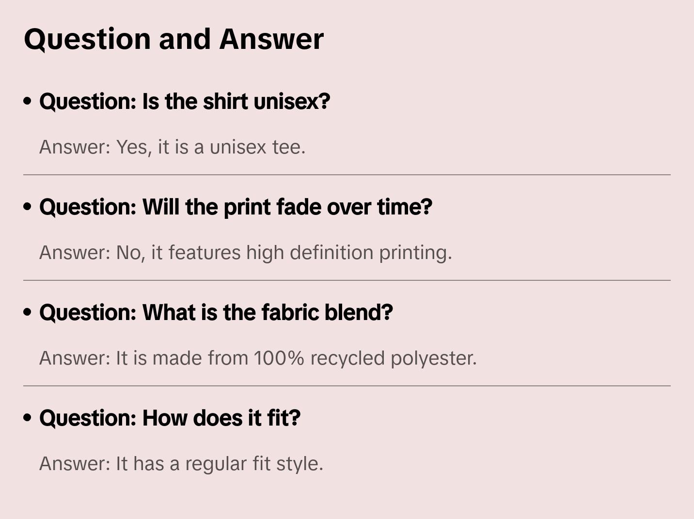Click the 'Question and Answer' heading
Screen dimensions: 694x519
point(173,39)
